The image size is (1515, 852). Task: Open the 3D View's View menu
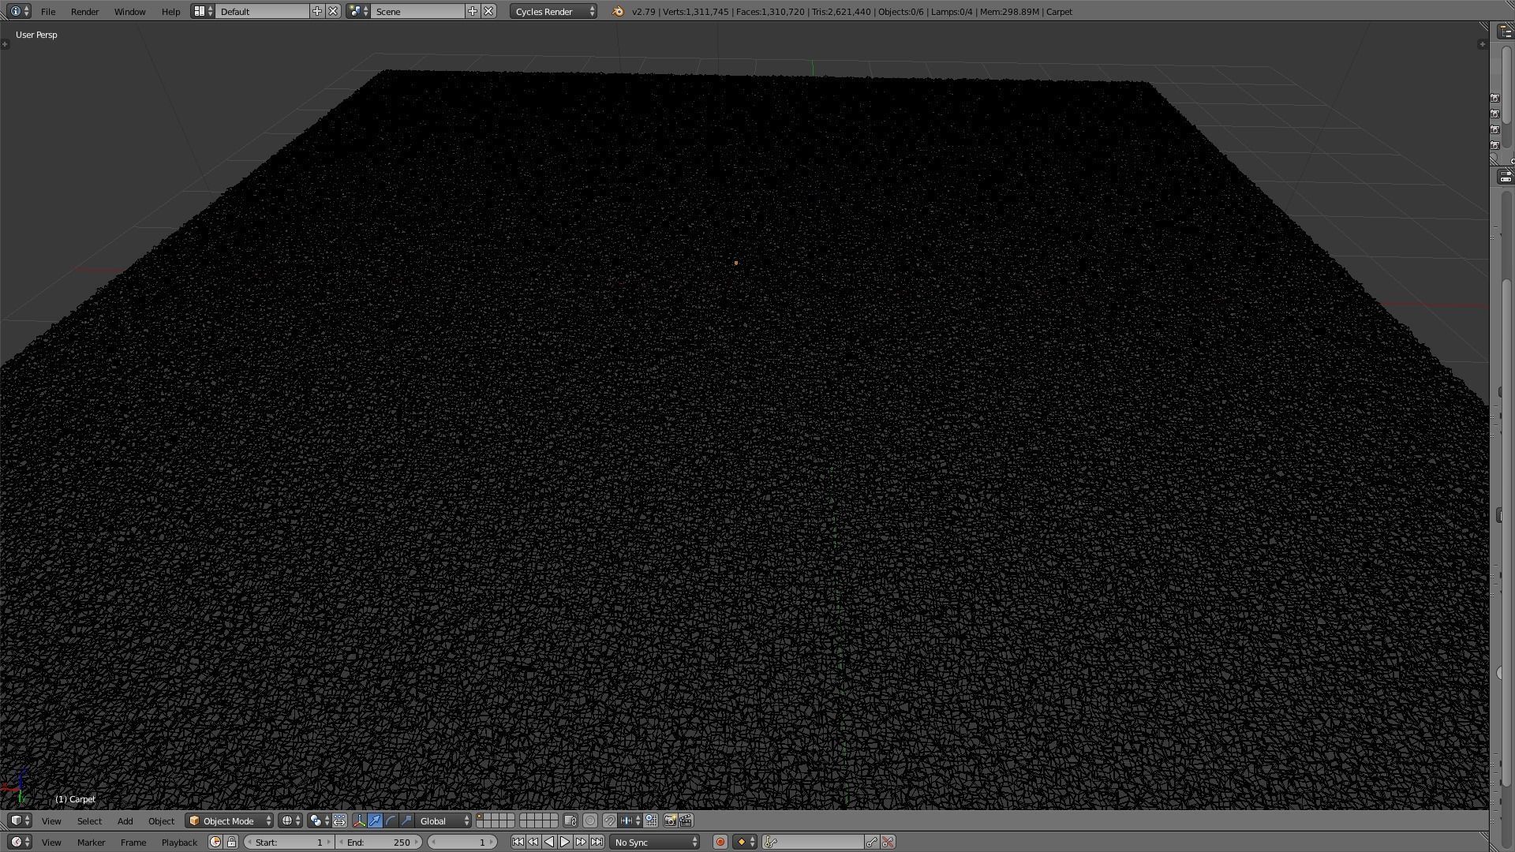(51, 821)
